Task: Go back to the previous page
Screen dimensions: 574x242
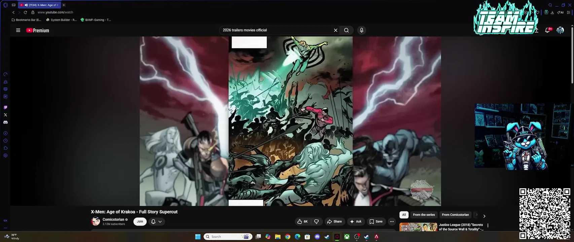Action: (13, 12)
